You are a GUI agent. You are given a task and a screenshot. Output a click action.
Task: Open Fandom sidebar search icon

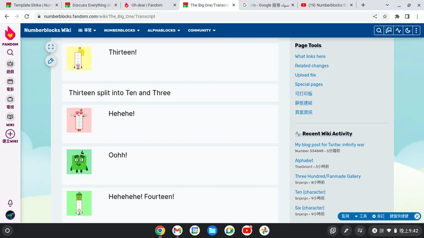pos(10,52)
